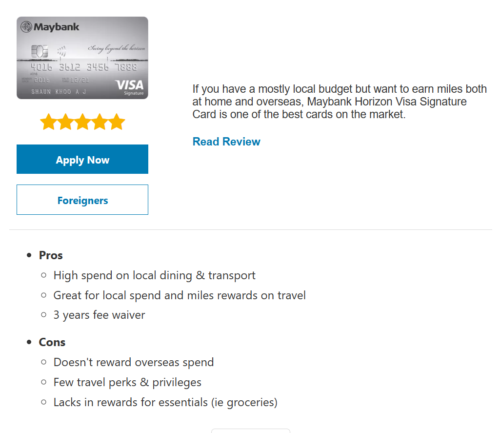Click the first rating star
The width and height of the screenshot is (500, 433).
pyautogui.click(x=49, y=122)
